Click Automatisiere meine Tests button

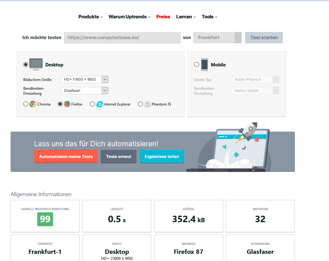coord(66,156)
